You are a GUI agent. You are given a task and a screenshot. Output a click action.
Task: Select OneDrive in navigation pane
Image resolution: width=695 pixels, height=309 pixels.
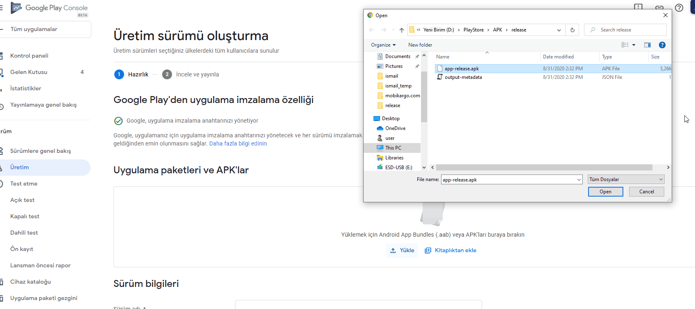(x=395, y=128)
